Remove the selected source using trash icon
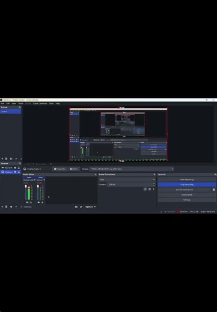217x312 pixels. (7, 207)
